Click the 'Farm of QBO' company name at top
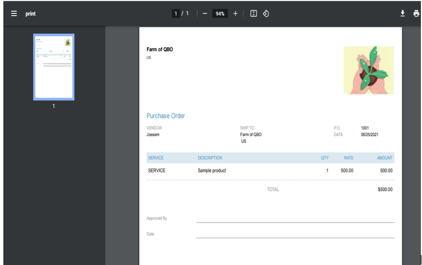 [x=160, y=50]
